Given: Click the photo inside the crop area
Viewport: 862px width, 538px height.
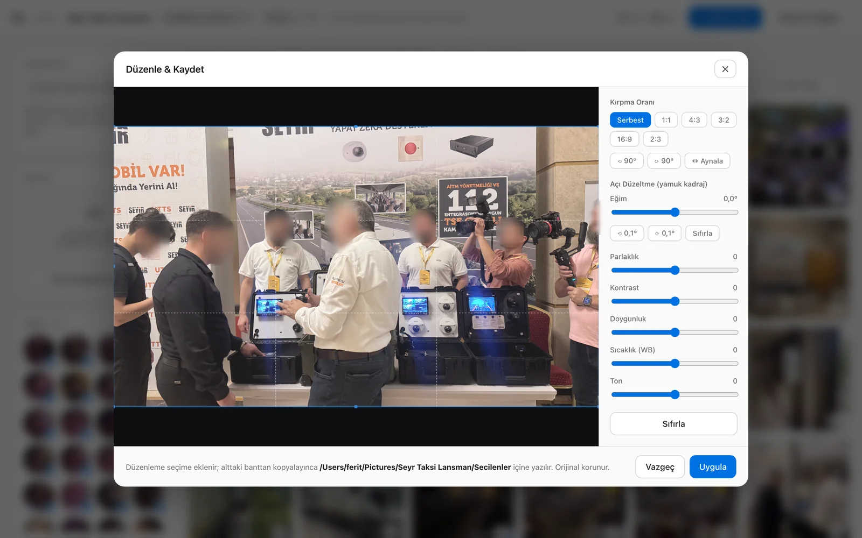Looking at the screenshot, I should [356, 266].
